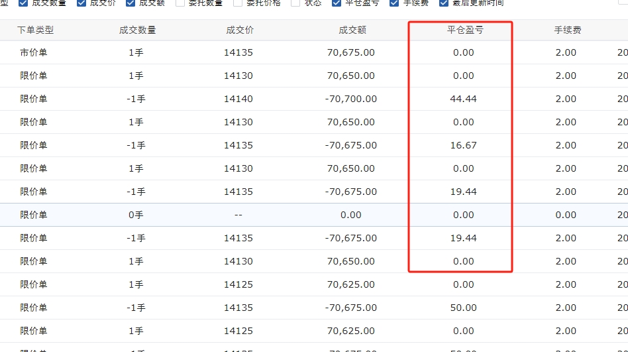This screenshot has width=628, height=352.
Task: Click the 成交价 column header
Action: tap(240, 30)
